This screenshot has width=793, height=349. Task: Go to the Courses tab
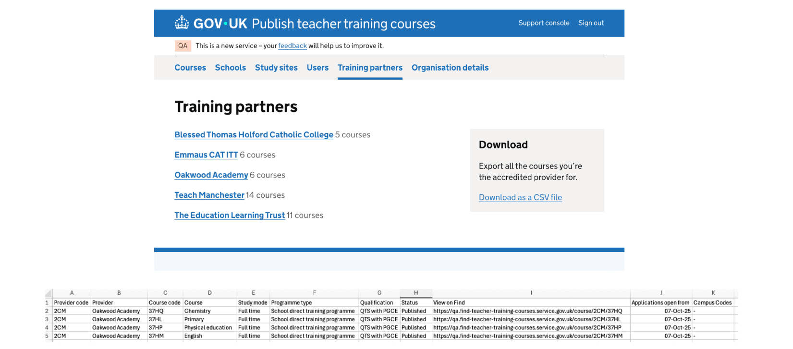coord(190,68)
